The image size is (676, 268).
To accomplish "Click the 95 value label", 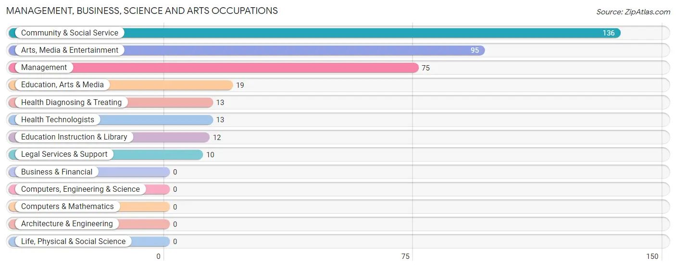I will [475, 50].
